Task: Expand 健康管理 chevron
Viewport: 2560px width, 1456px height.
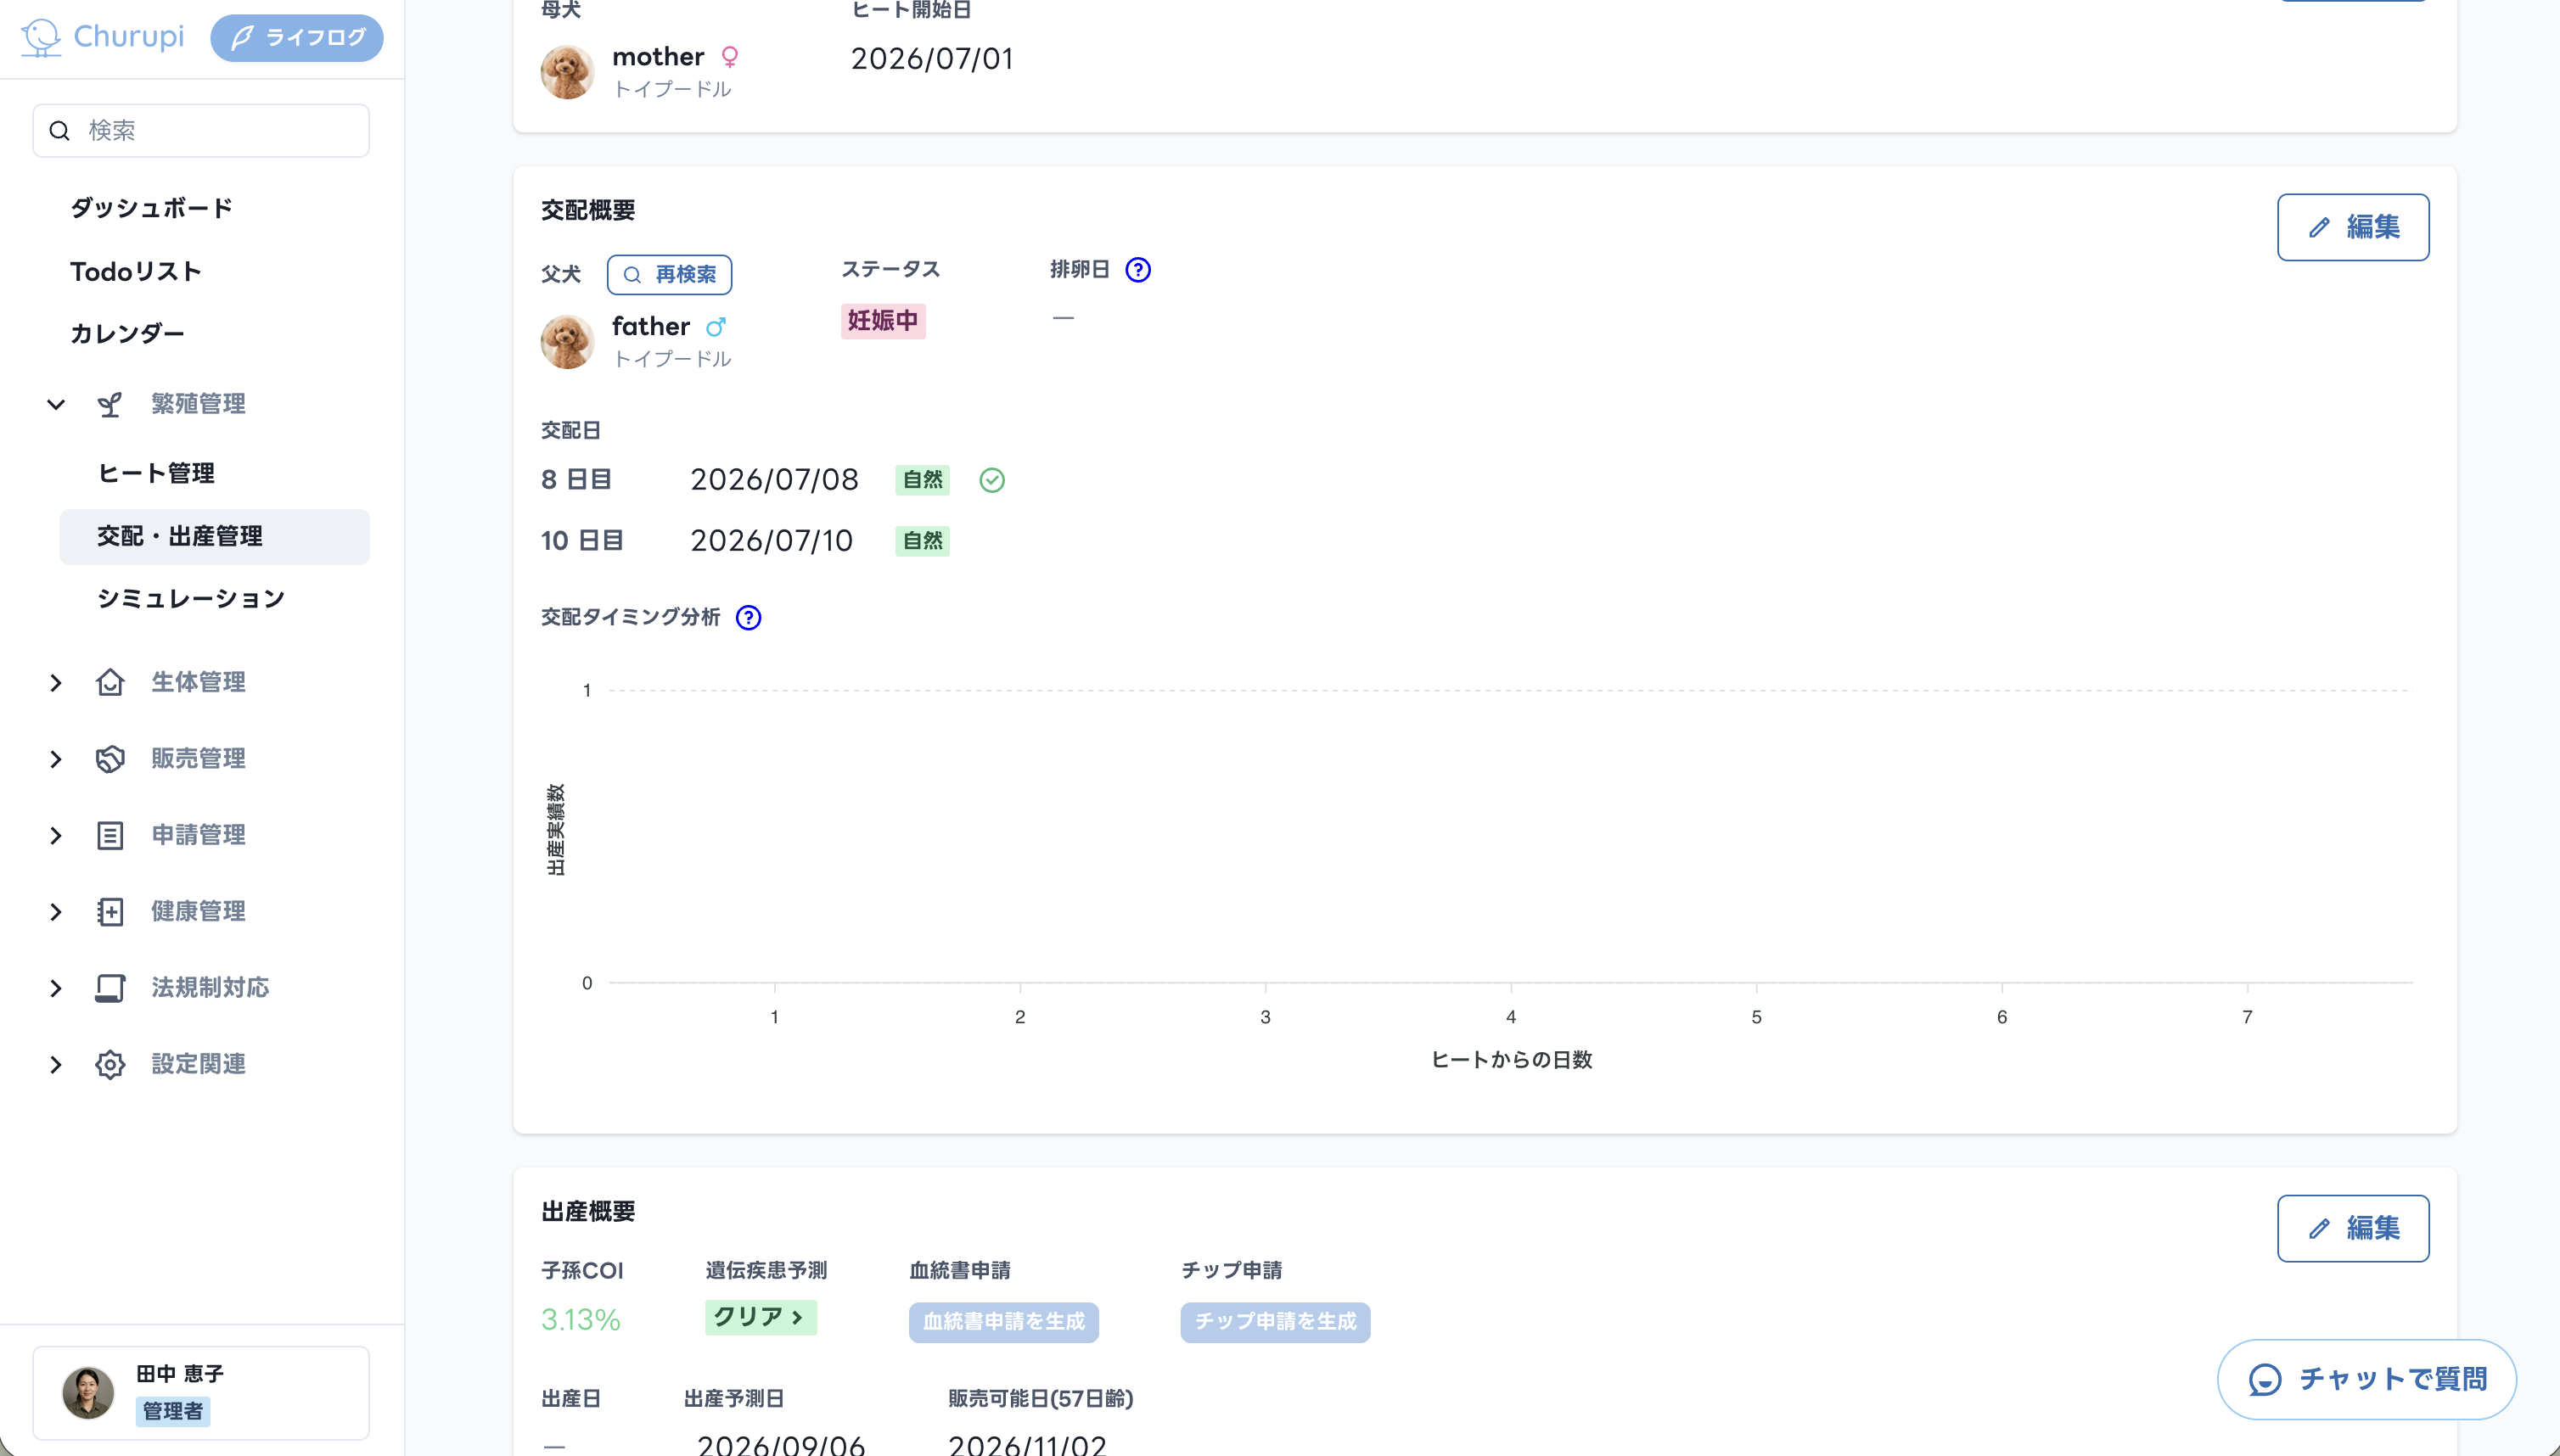Action: coord(56,912)
